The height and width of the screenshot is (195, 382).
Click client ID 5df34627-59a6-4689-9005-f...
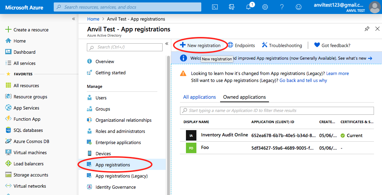(282, 148)
